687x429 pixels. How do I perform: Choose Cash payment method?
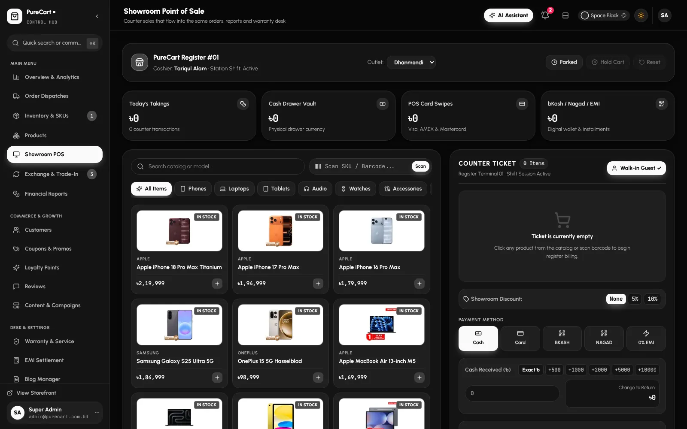[478, 338]
